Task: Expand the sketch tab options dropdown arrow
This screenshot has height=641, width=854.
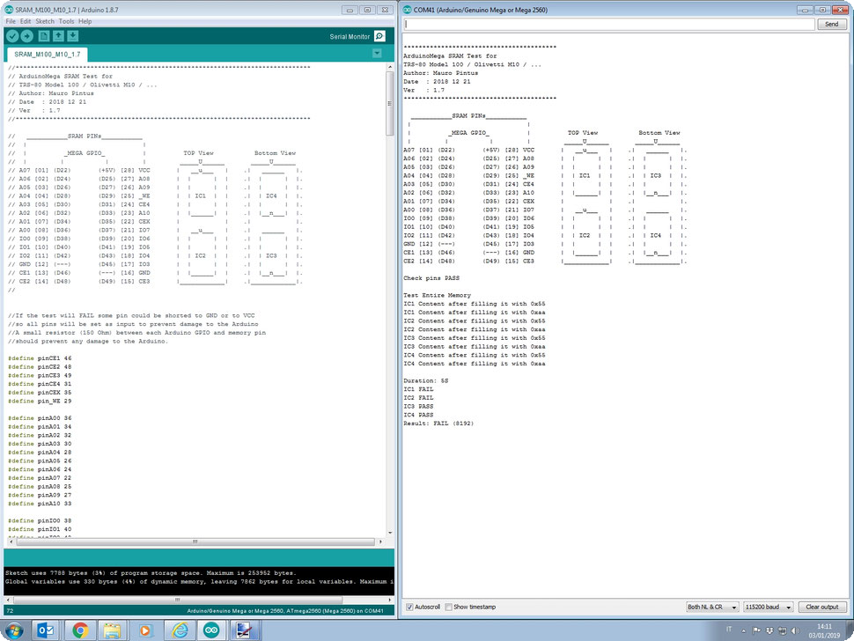Action: [x=377, y=54]
